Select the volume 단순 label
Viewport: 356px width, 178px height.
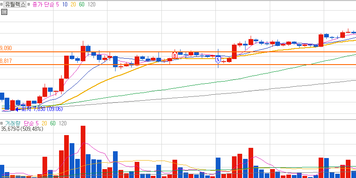click(29, 123)
